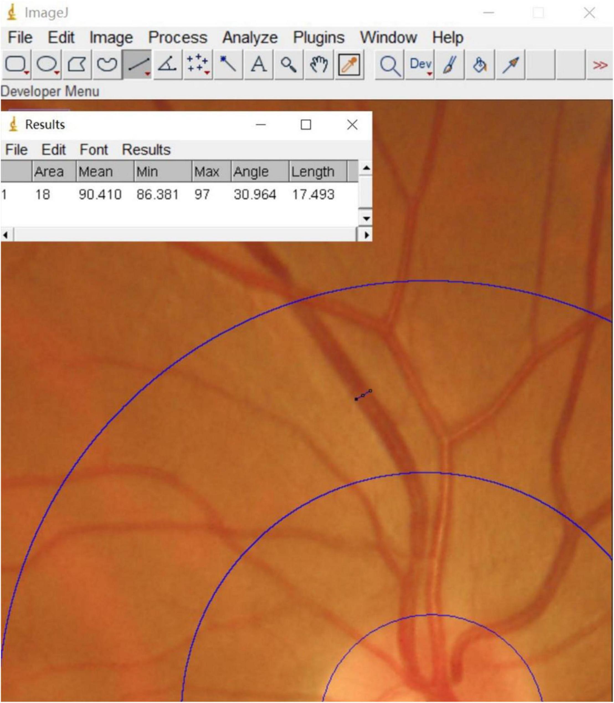Select the Paintbrush tool
614x703 pixels.
[450, 65]
